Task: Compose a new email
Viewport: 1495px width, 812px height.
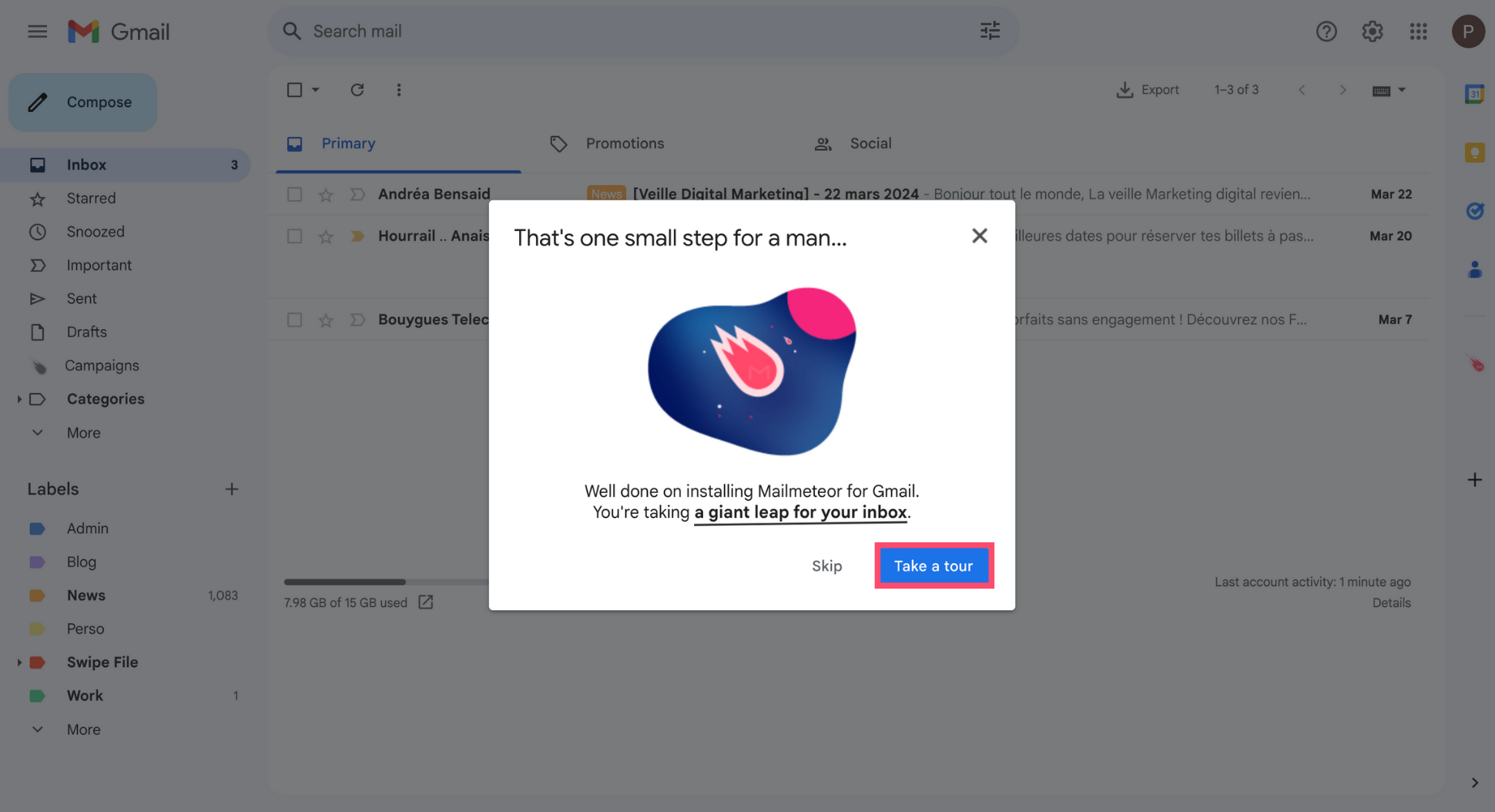Action: (x=83, y=102)
